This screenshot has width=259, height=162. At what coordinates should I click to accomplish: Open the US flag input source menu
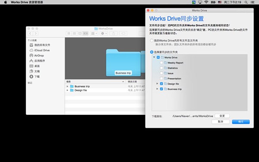point(220,2)
